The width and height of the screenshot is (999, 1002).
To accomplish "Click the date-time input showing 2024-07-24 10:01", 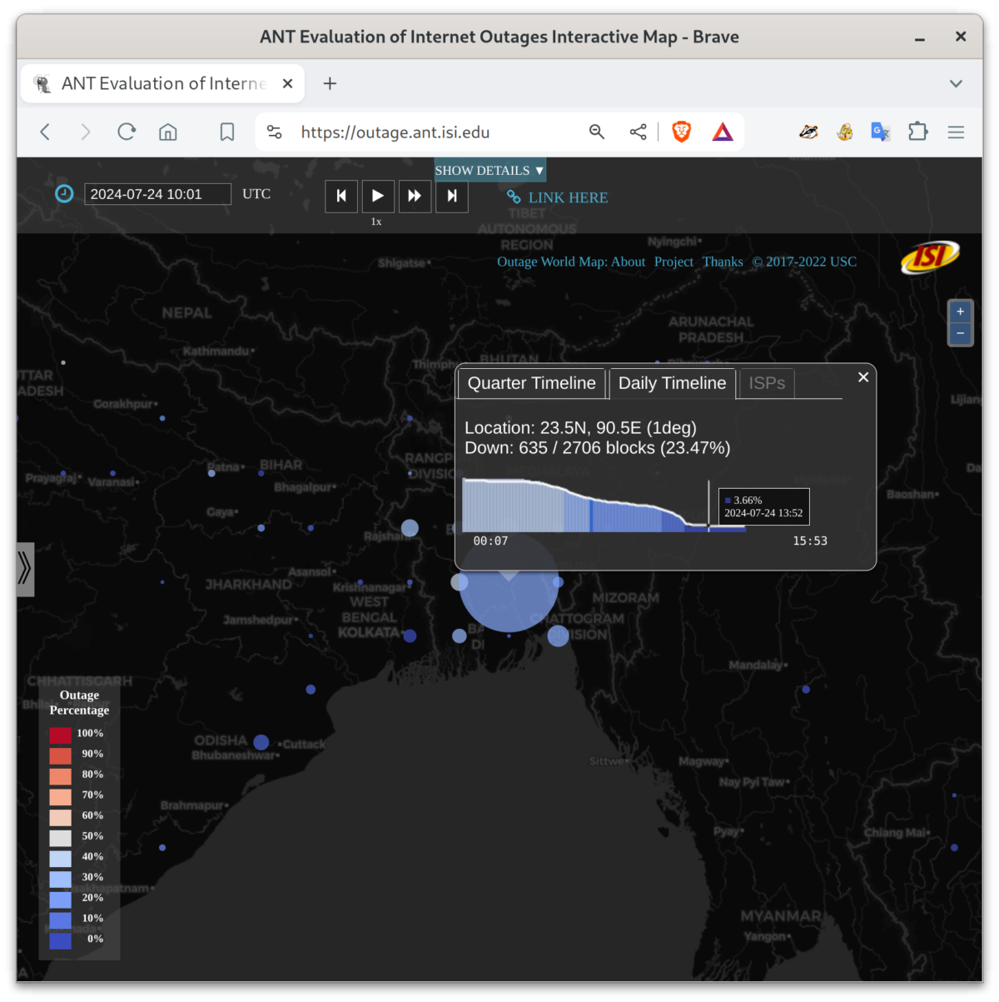I will point(157,193).
